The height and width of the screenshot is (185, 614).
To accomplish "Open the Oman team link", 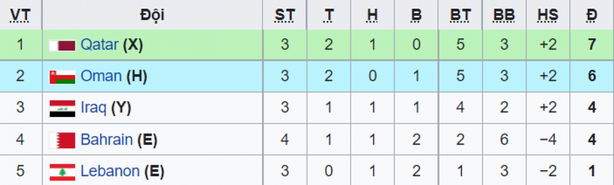I will [x=101, y=77].
